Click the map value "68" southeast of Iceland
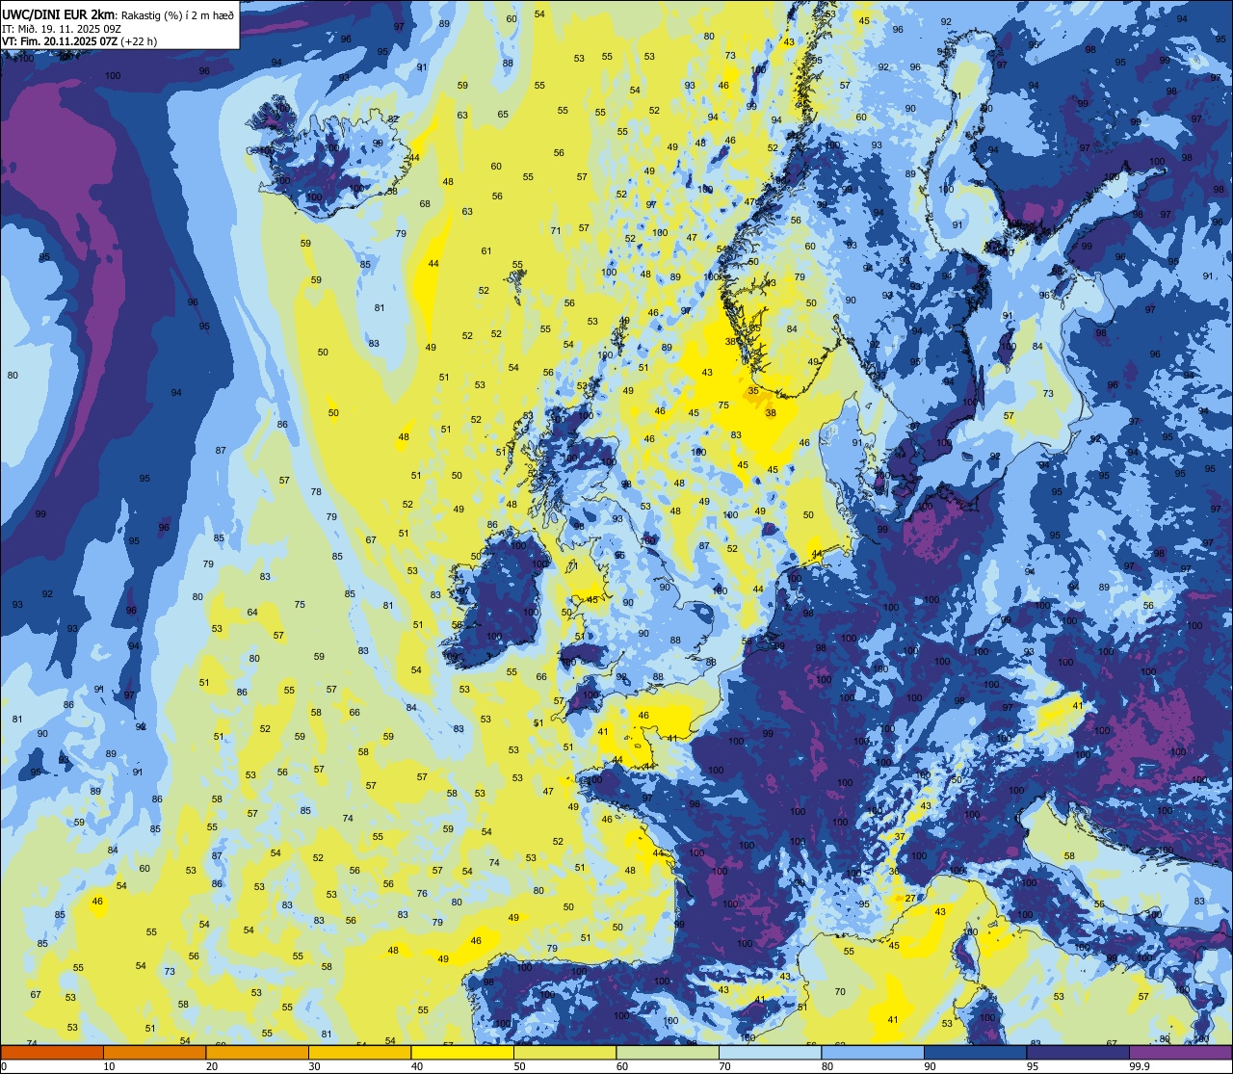Screen dimensions: 1233x1074 425,204
